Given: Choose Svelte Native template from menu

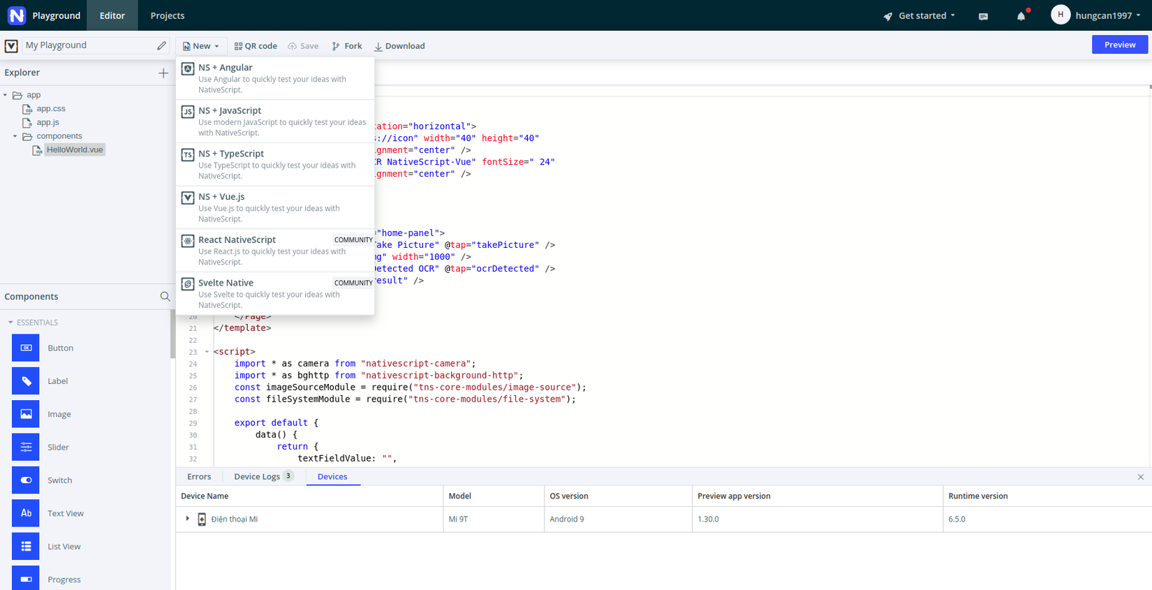Looking at the screenshot, I should 275,293.
